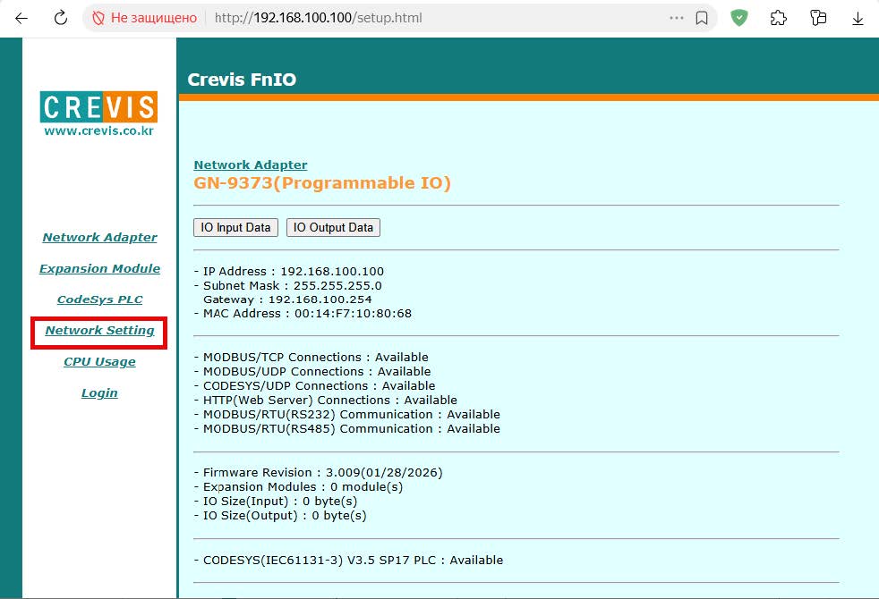The height and width of the screenshot is (599, 879).
Task: Click the IO Size(Input) : 0 byte(s) line
Action: coord(276,501)
